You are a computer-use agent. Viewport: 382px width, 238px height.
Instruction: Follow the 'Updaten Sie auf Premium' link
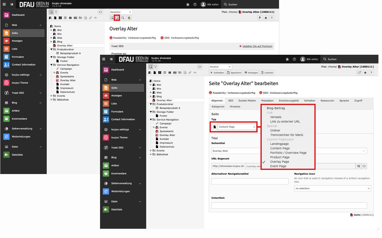[x=257, y=46]
